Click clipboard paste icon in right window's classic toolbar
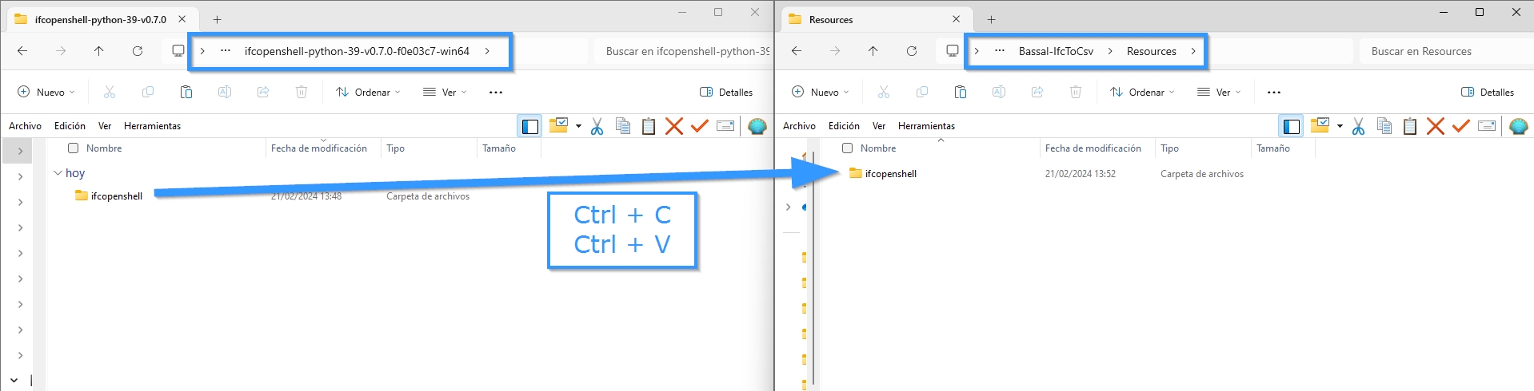1534x391 pixels. (x=1410, y=126)
